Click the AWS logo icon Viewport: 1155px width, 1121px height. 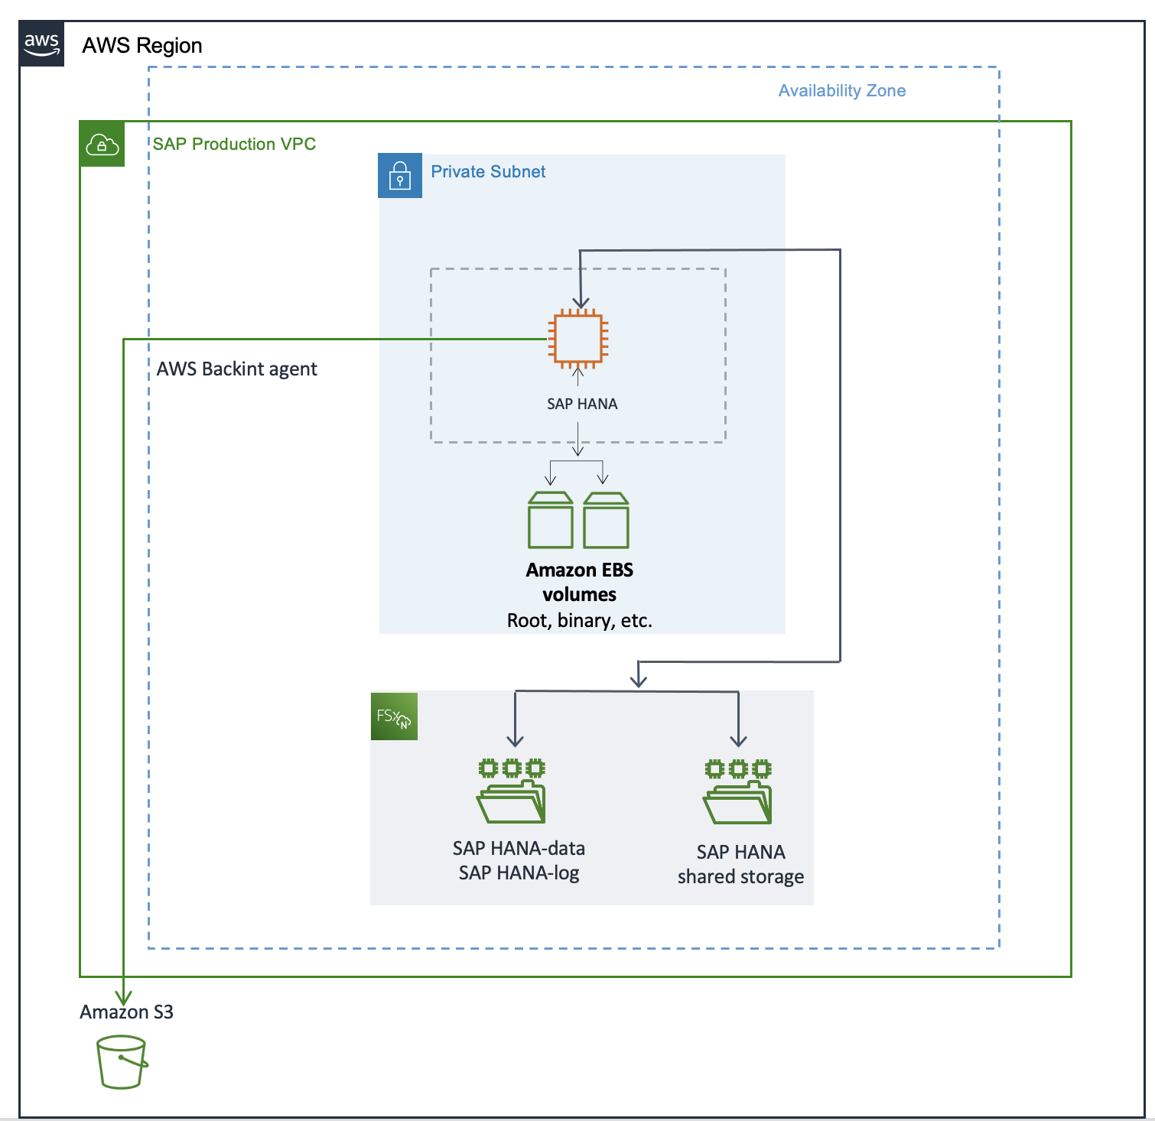point(41,45)
